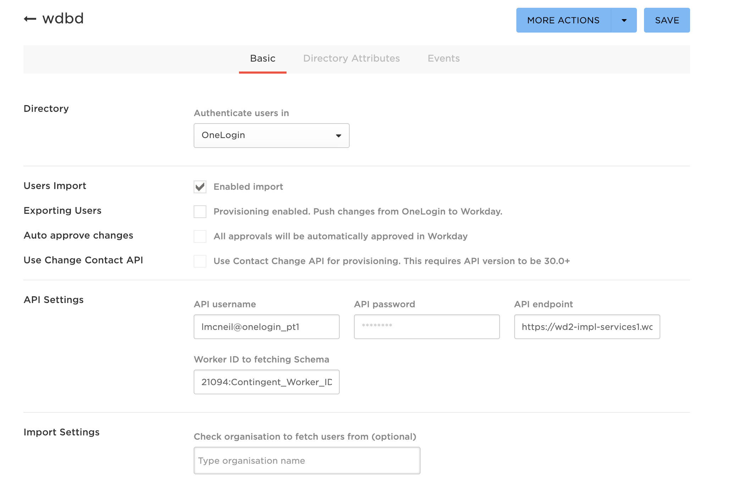Open the More Actions dropdown arrow

pos(624,20)
